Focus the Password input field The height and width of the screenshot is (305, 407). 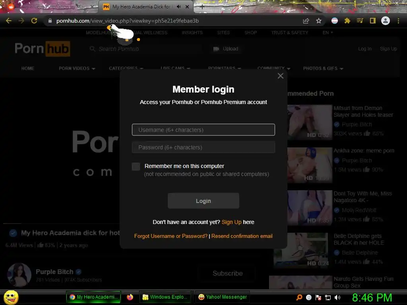203,147
